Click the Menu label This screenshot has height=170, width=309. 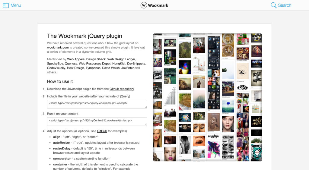(16, 5)
